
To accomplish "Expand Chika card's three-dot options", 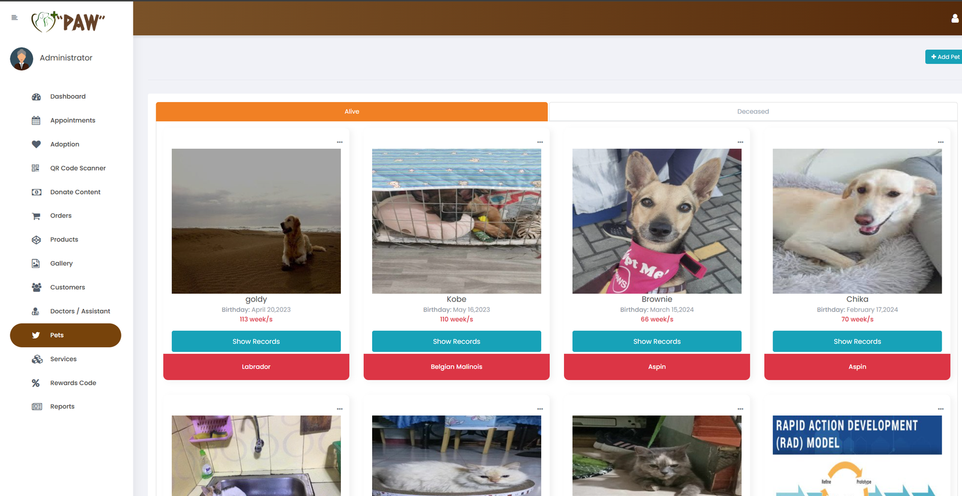I will pyautogui.click(x=940, y=142).
